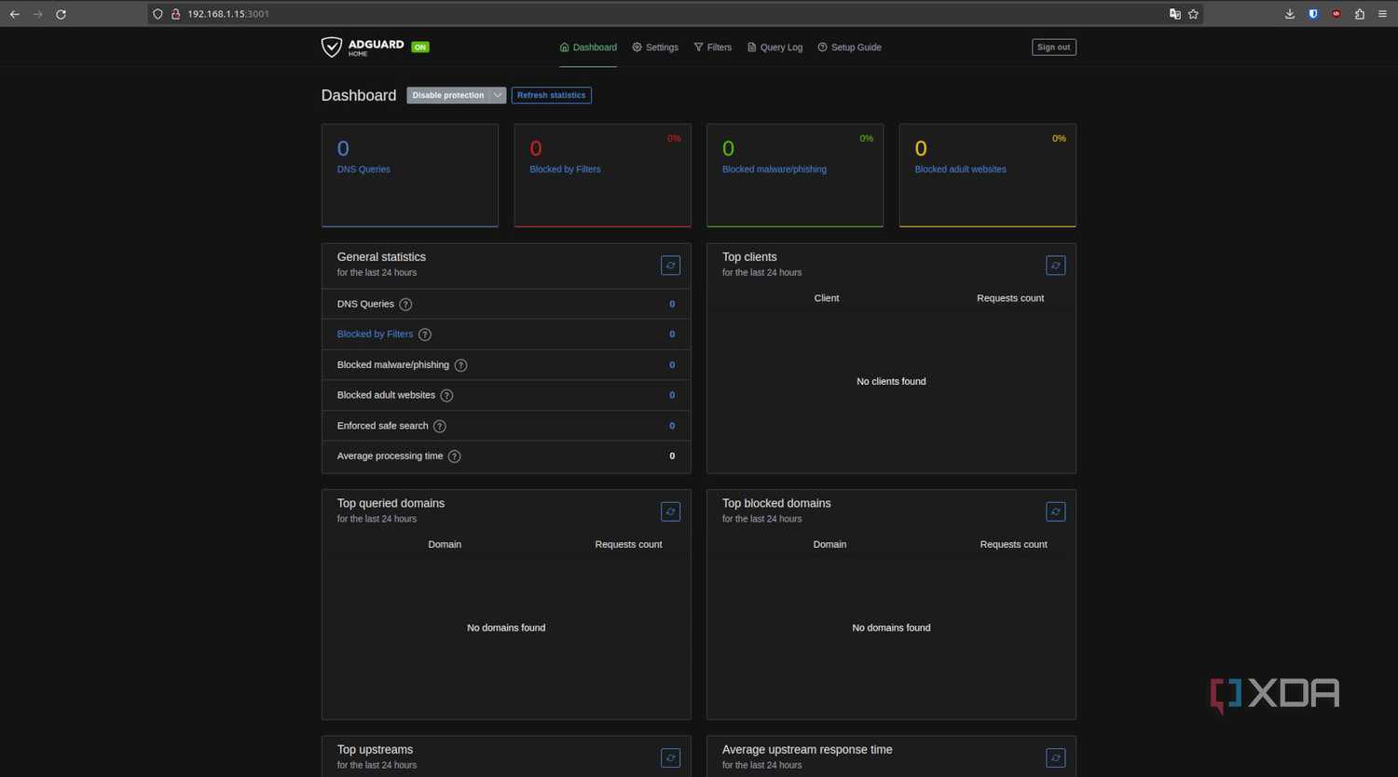
Task: Expand the Disable protection dropdown arrow
Action: tap(498, 95)
